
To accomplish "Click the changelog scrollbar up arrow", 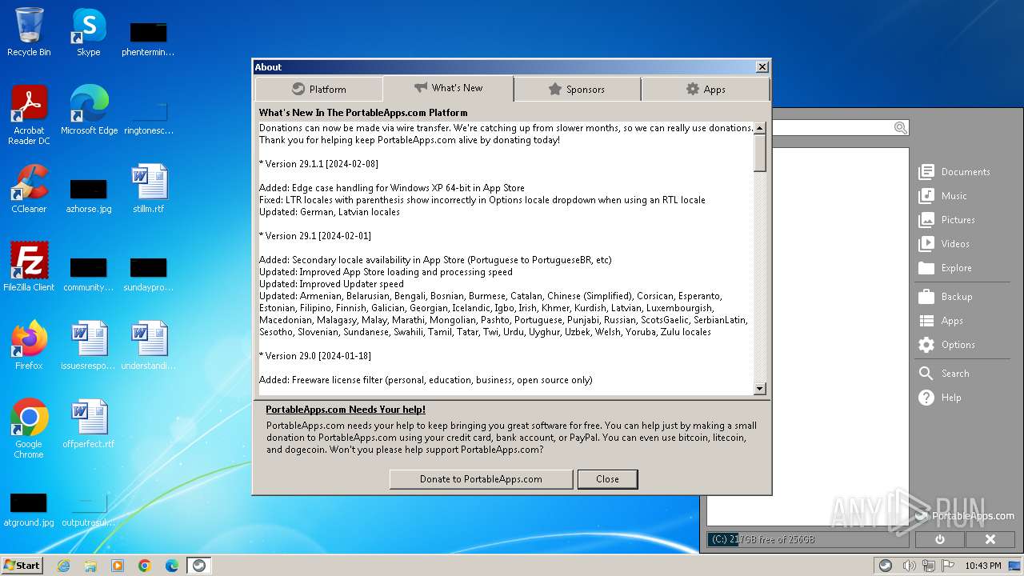I will pyautogui.click(x=760, y=128).
